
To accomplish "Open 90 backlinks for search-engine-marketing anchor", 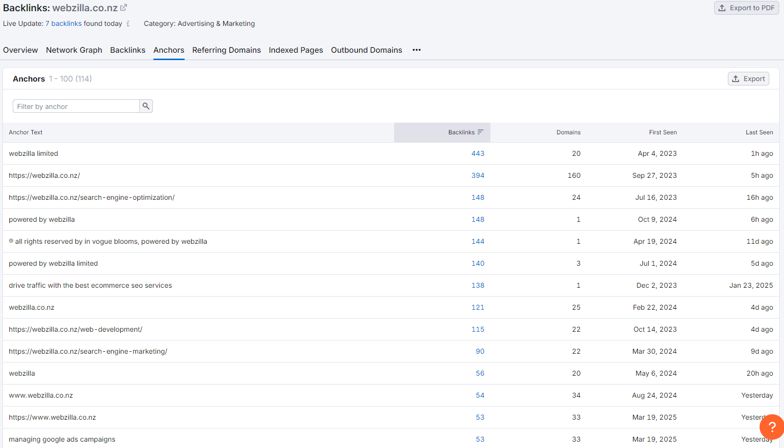I will pyautogui.click(x=480, y=351).
